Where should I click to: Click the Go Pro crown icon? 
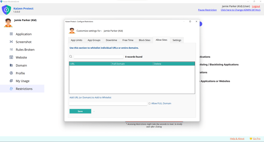(x=251, y=139)
